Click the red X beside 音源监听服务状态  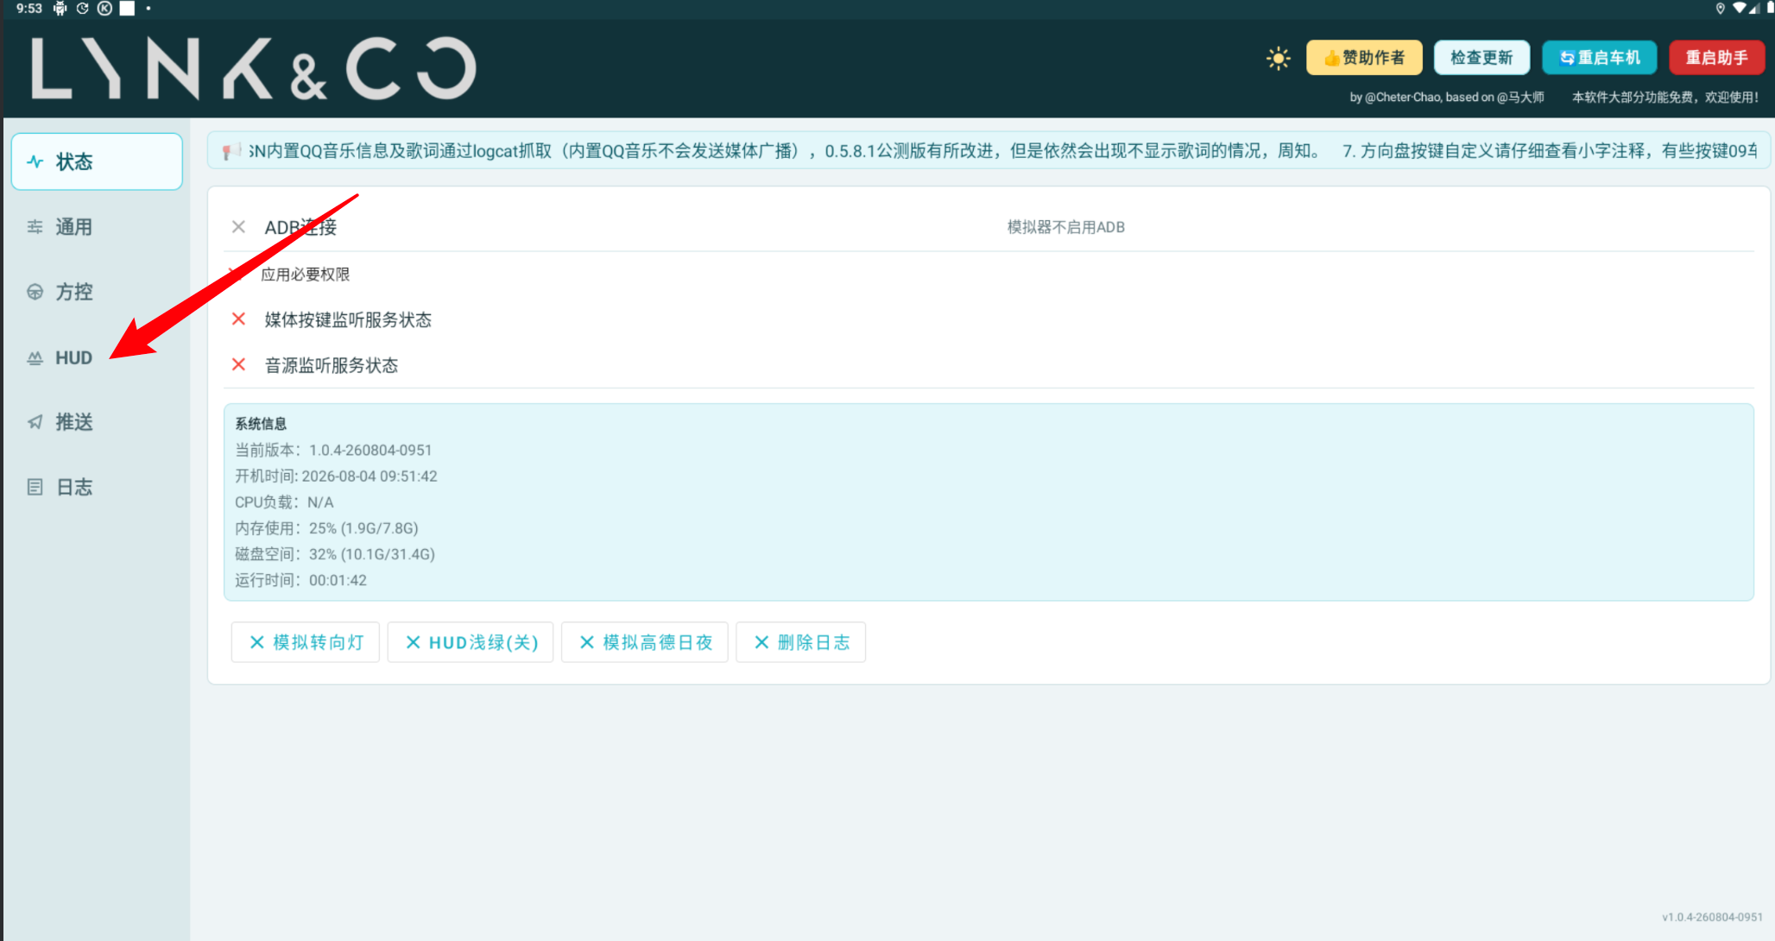[239, 364]
